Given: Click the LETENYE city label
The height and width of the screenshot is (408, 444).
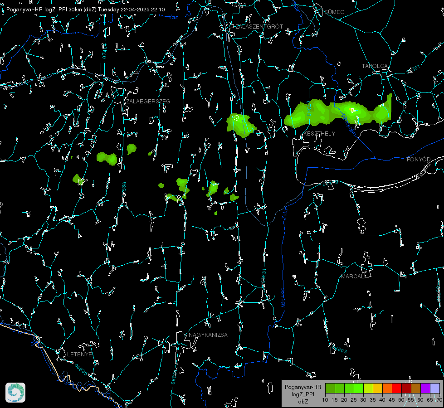Looking at the screenshot, I should 79,355.
